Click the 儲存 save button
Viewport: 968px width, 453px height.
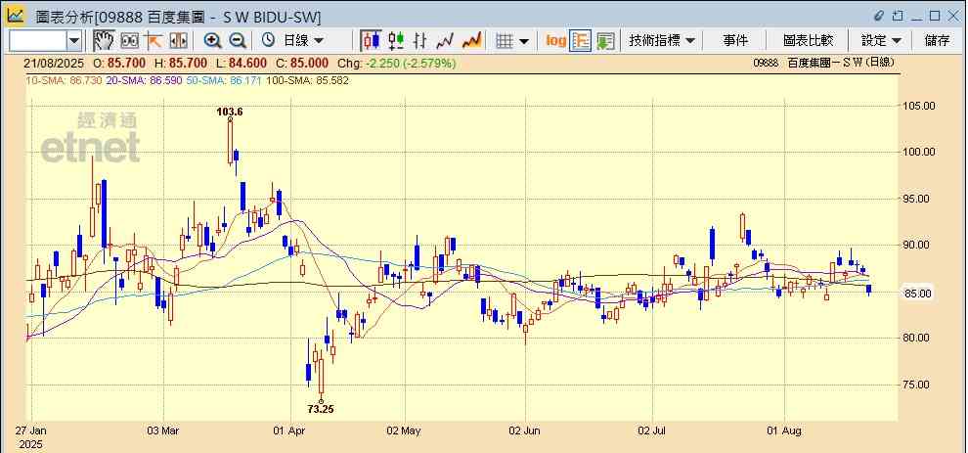[x=937, y=41]
